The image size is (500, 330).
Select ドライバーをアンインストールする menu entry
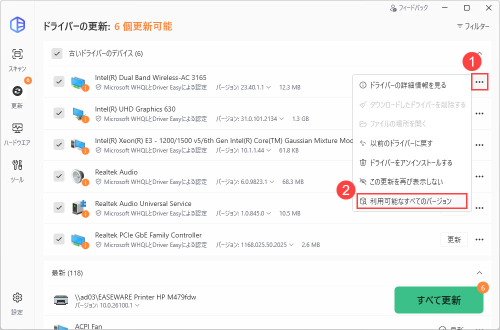(x=412, y=162)
